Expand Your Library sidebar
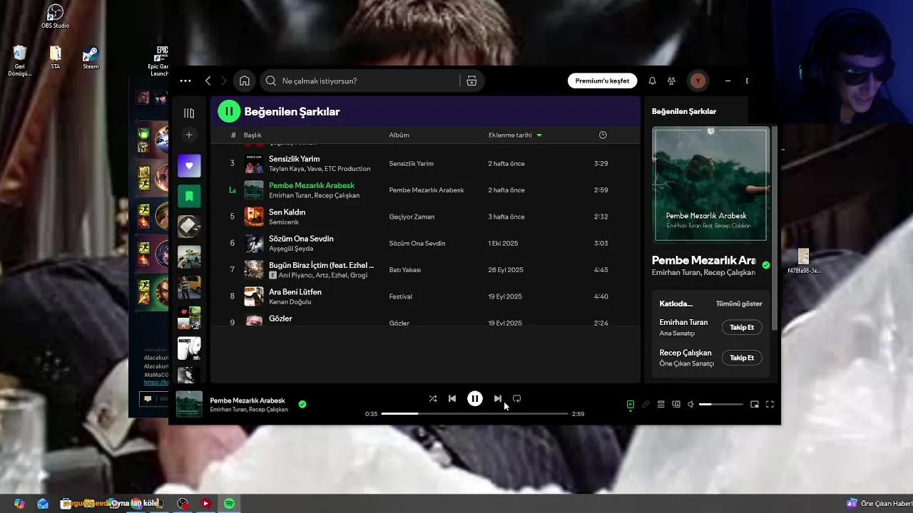 click(x=189, y=113)
